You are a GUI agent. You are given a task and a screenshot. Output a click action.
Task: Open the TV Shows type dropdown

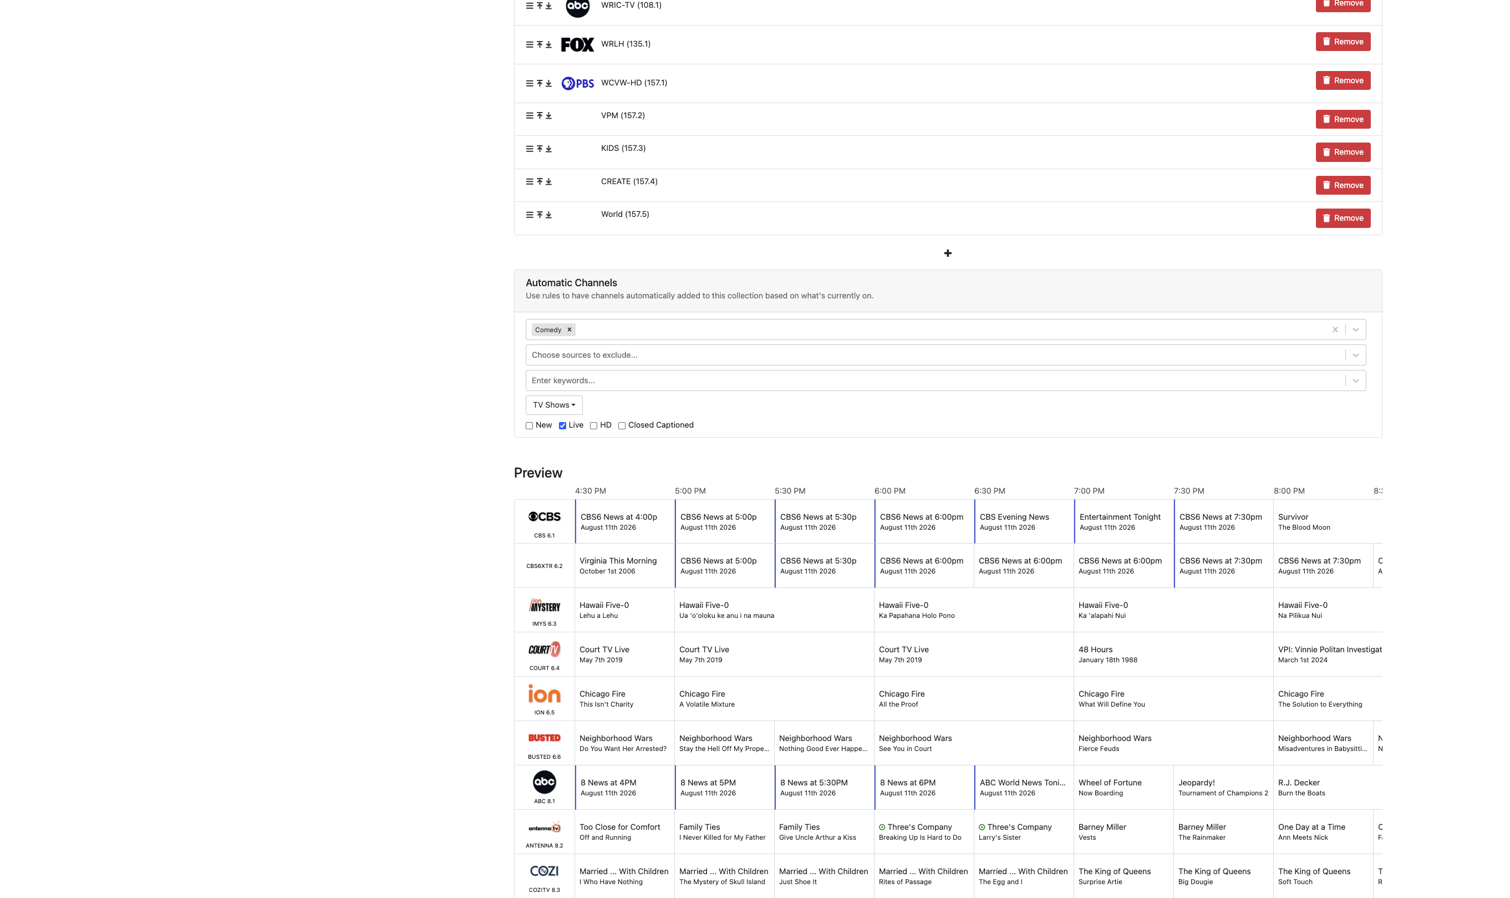click(553, 405)
